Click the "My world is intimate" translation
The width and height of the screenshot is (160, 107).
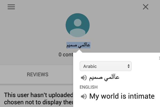tap(122, 96)
